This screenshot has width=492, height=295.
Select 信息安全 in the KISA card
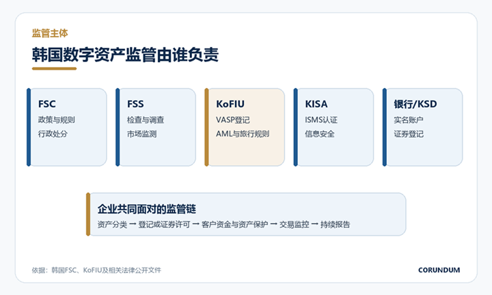(320, 134)
